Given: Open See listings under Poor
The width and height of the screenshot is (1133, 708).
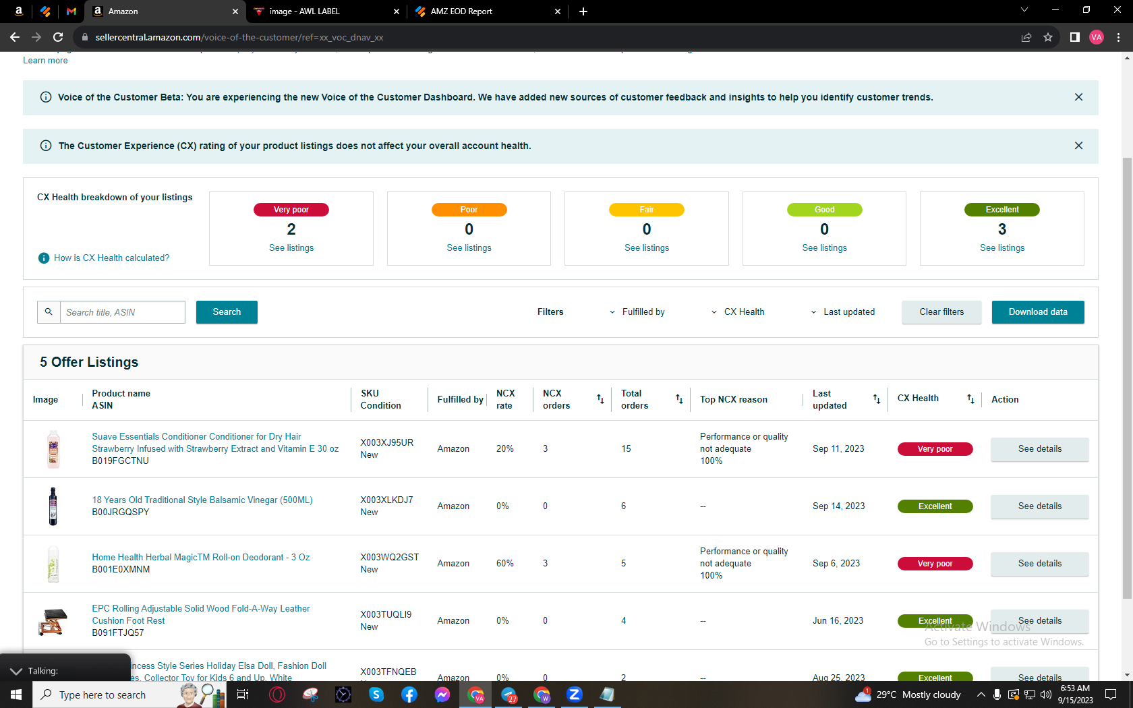Looking at the screenshot, I should 469,247.
